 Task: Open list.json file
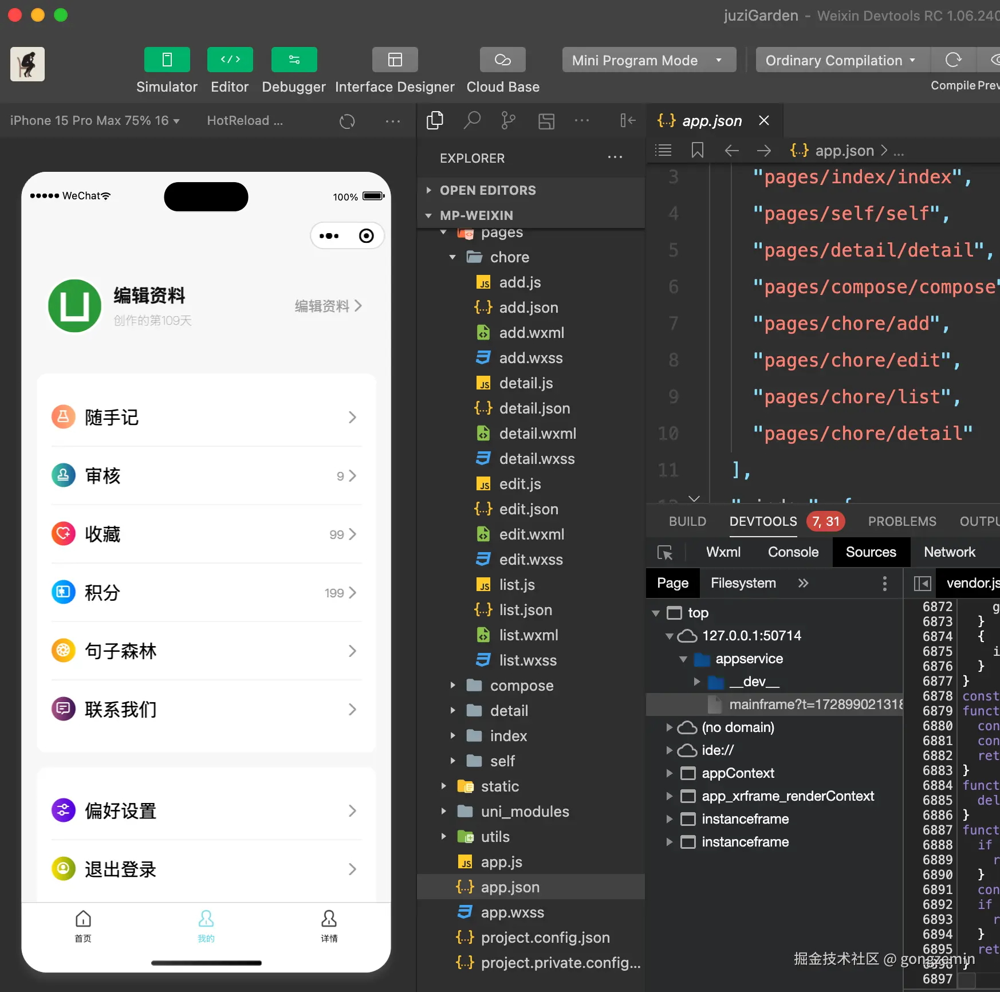pyautogui.click(x=531, y=610)
